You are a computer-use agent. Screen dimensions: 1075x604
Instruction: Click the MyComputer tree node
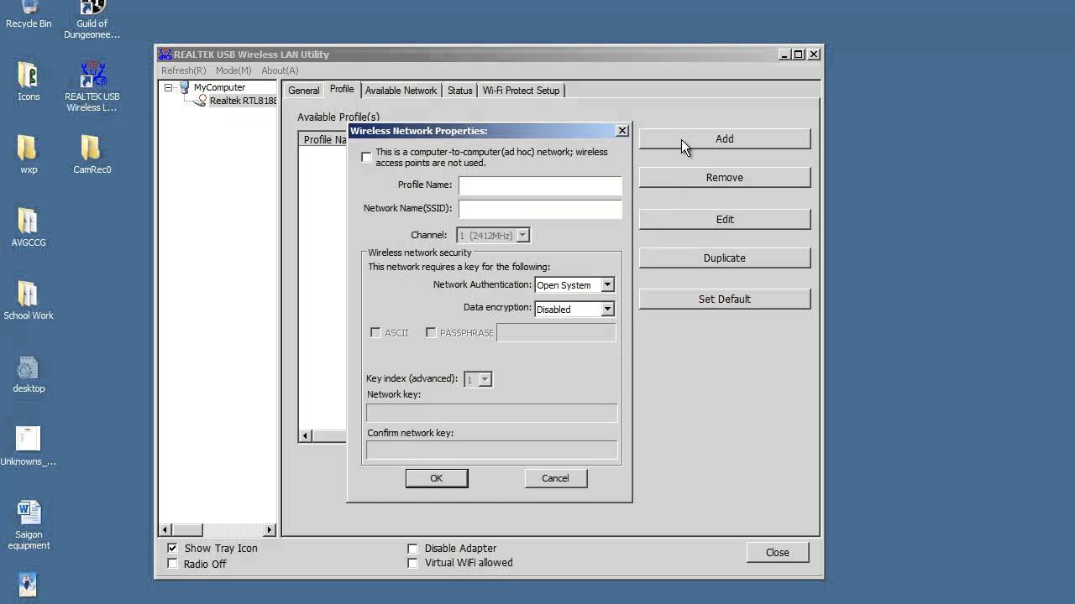(x=219, y=87)
